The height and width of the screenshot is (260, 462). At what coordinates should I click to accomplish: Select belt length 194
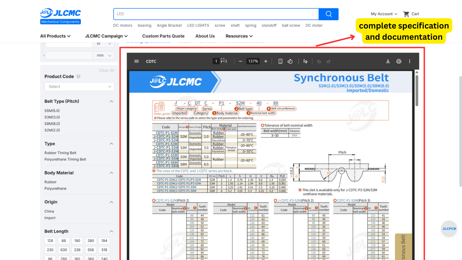click(x=104, y=241)
